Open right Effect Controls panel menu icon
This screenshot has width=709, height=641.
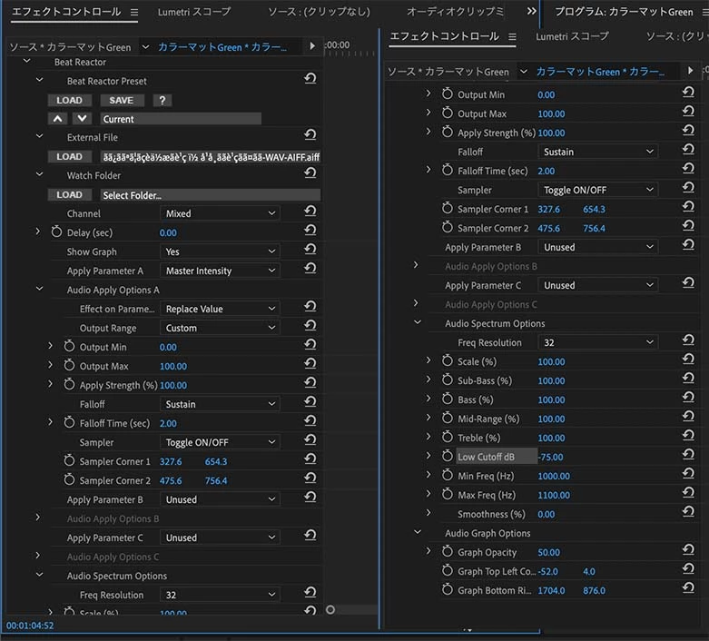click(x=512, y=36)
